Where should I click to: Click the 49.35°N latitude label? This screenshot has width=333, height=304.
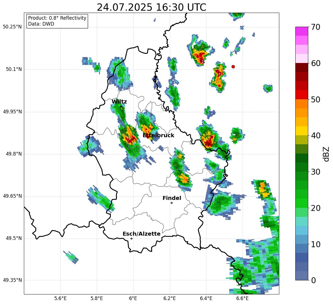point(12,280)
